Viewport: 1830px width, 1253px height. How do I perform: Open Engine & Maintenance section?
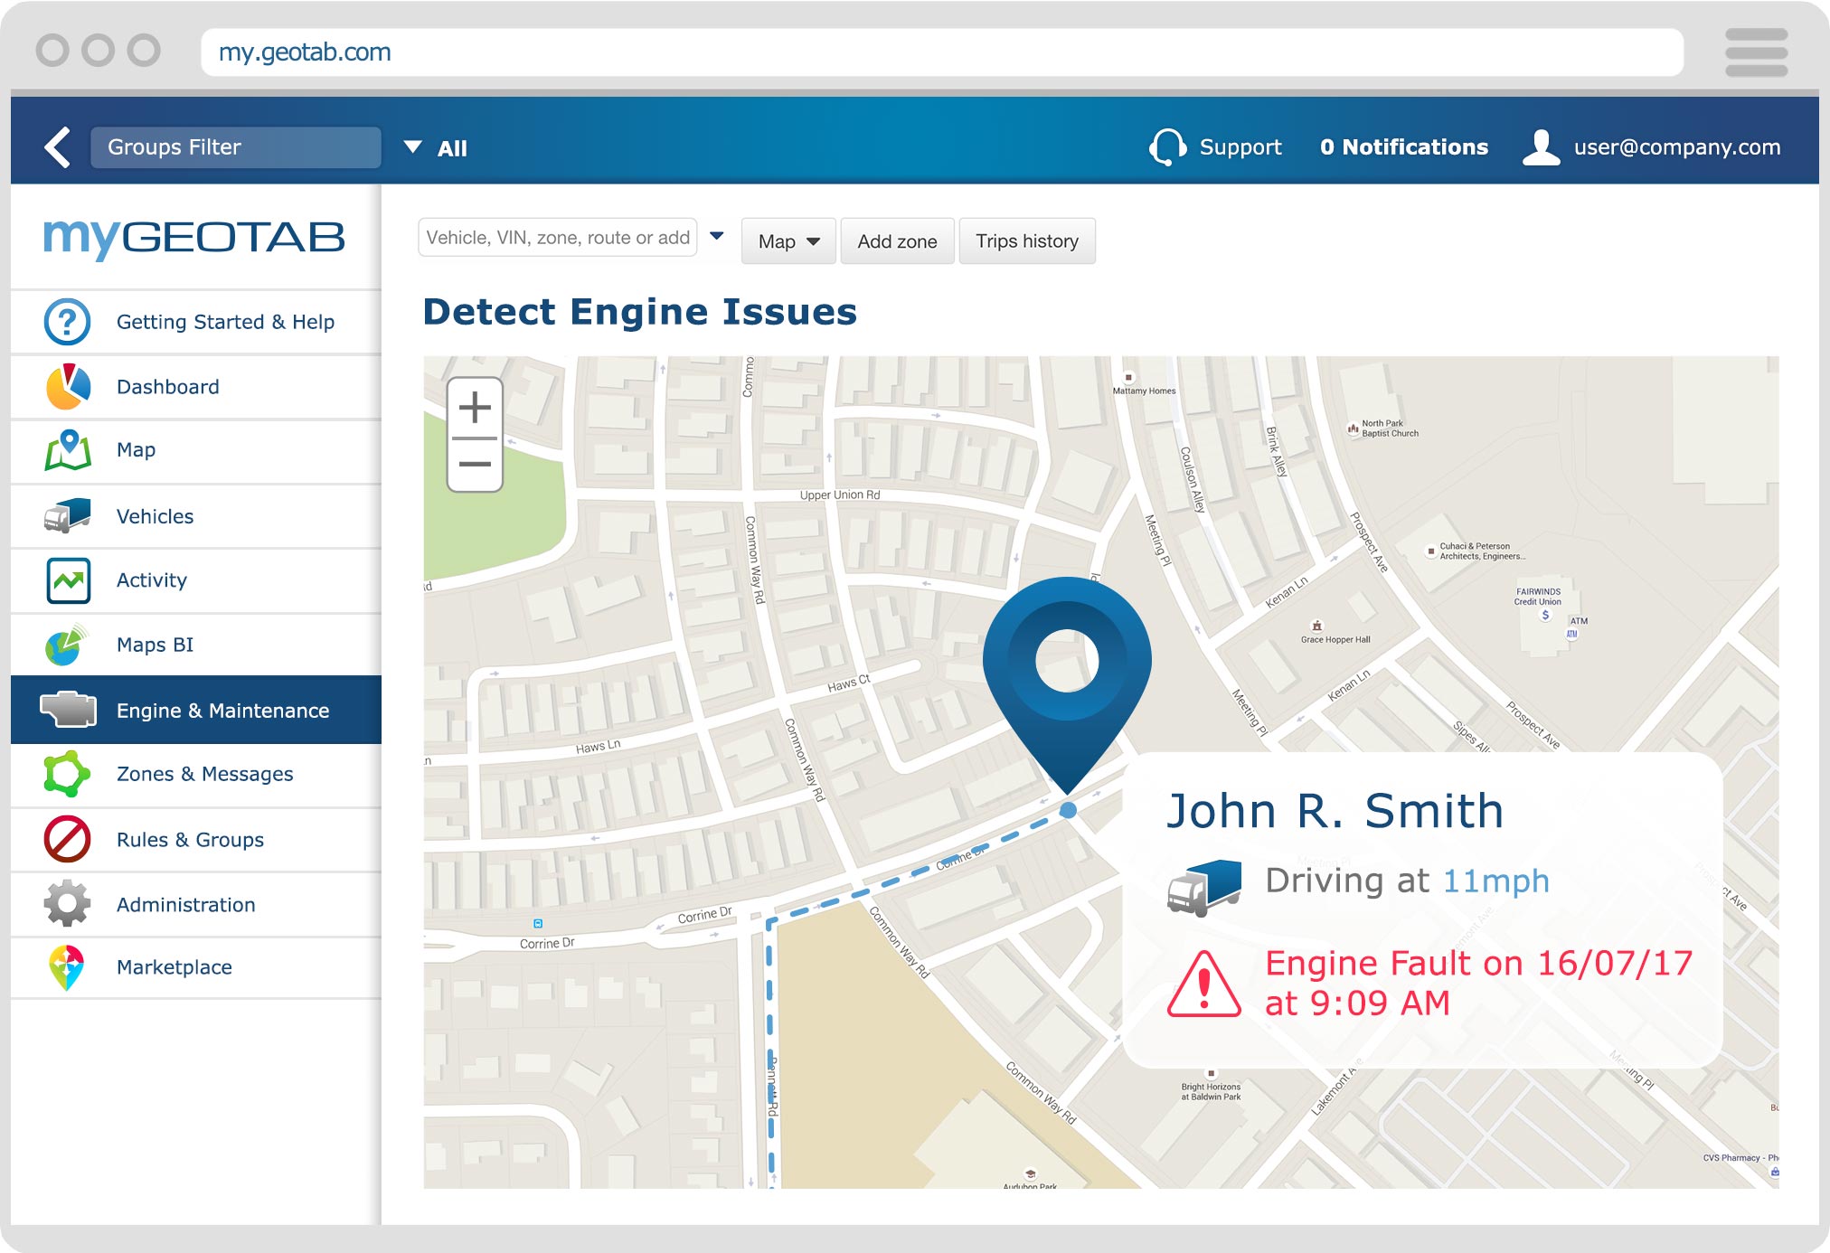pos(196,710)
